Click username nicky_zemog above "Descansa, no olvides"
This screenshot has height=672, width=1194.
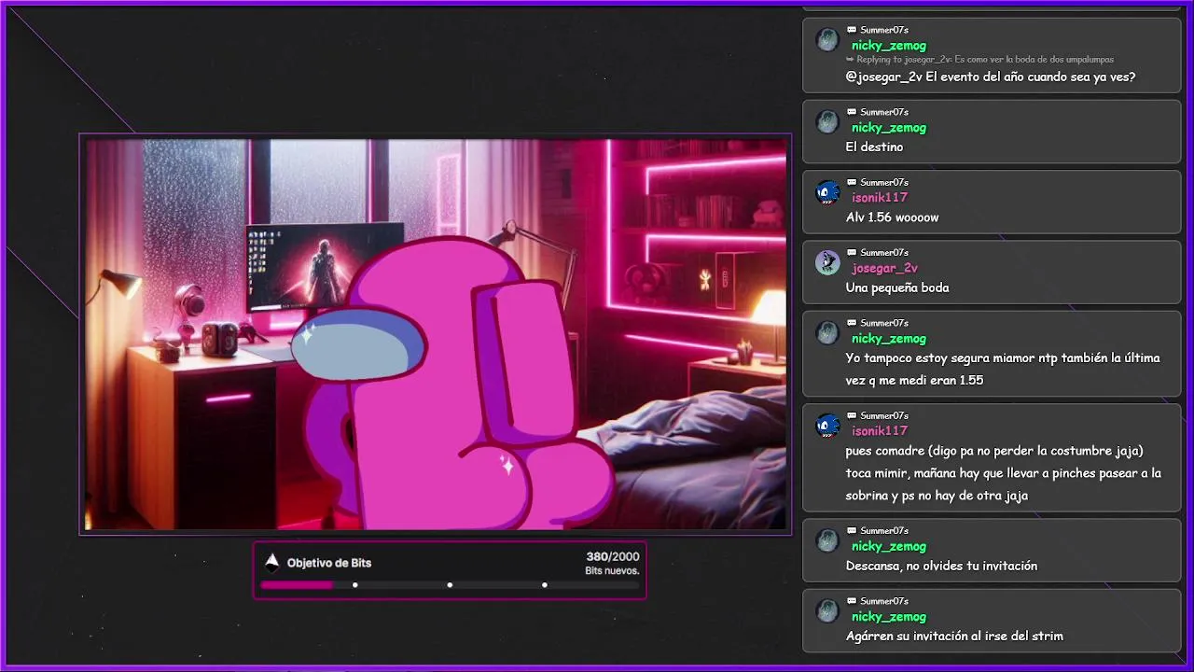point(889,546)
